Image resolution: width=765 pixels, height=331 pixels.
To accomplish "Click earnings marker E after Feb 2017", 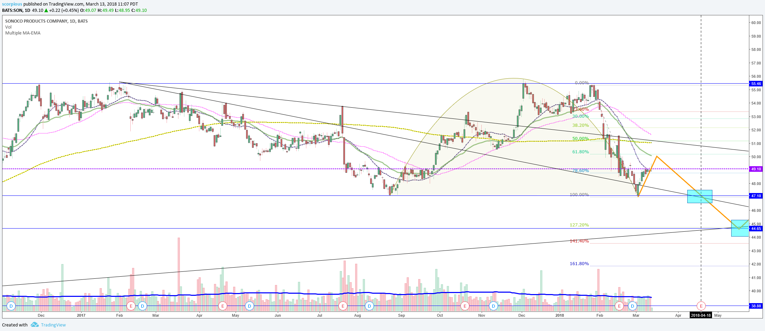I will (x=131, y=306).
